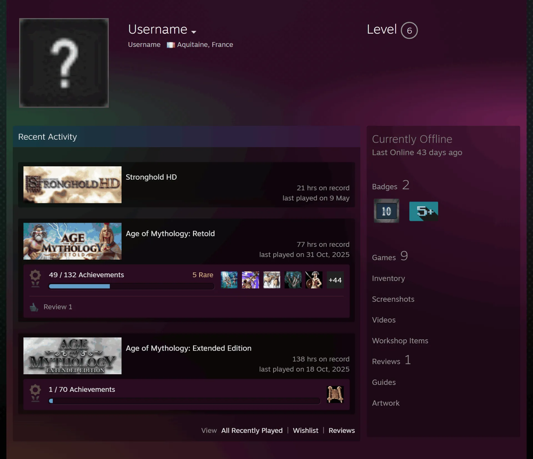Viewport: 533px width, 459px height.
Task: Open the Guides link
Action: click(x=384, y=382)
